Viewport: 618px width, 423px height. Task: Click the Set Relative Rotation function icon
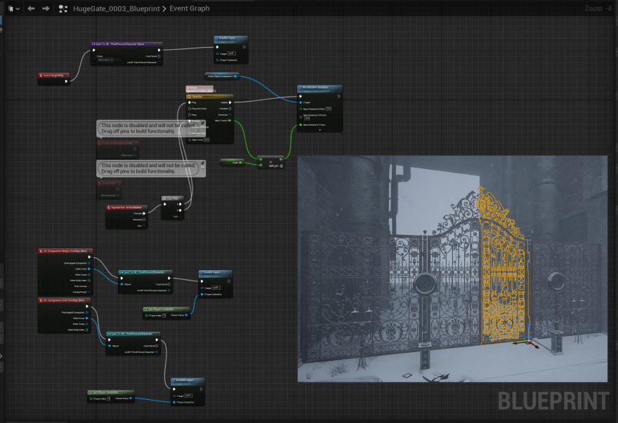click(300, 87)
